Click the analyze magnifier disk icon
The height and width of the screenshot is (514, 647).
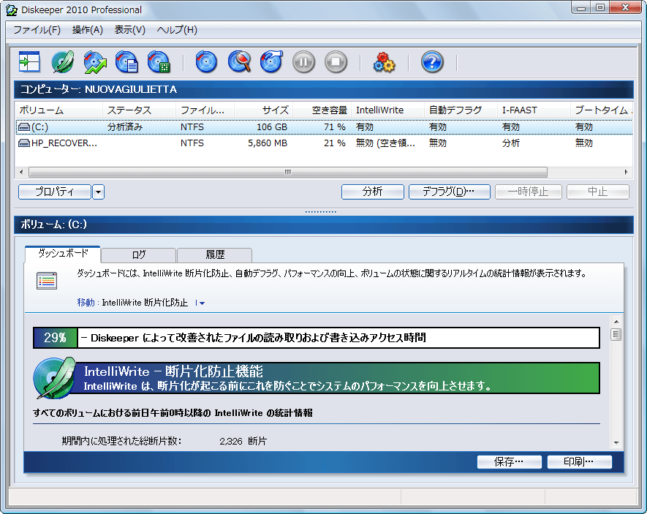[x=239, y=62]
